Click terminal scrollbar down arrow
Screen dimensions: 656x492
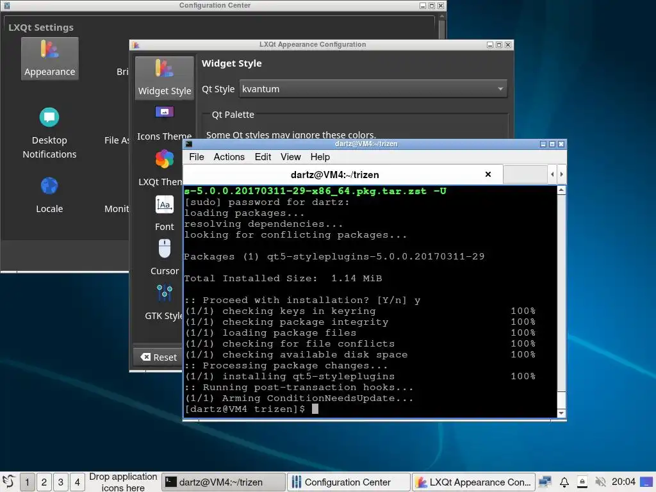click(x=561, y=413)
